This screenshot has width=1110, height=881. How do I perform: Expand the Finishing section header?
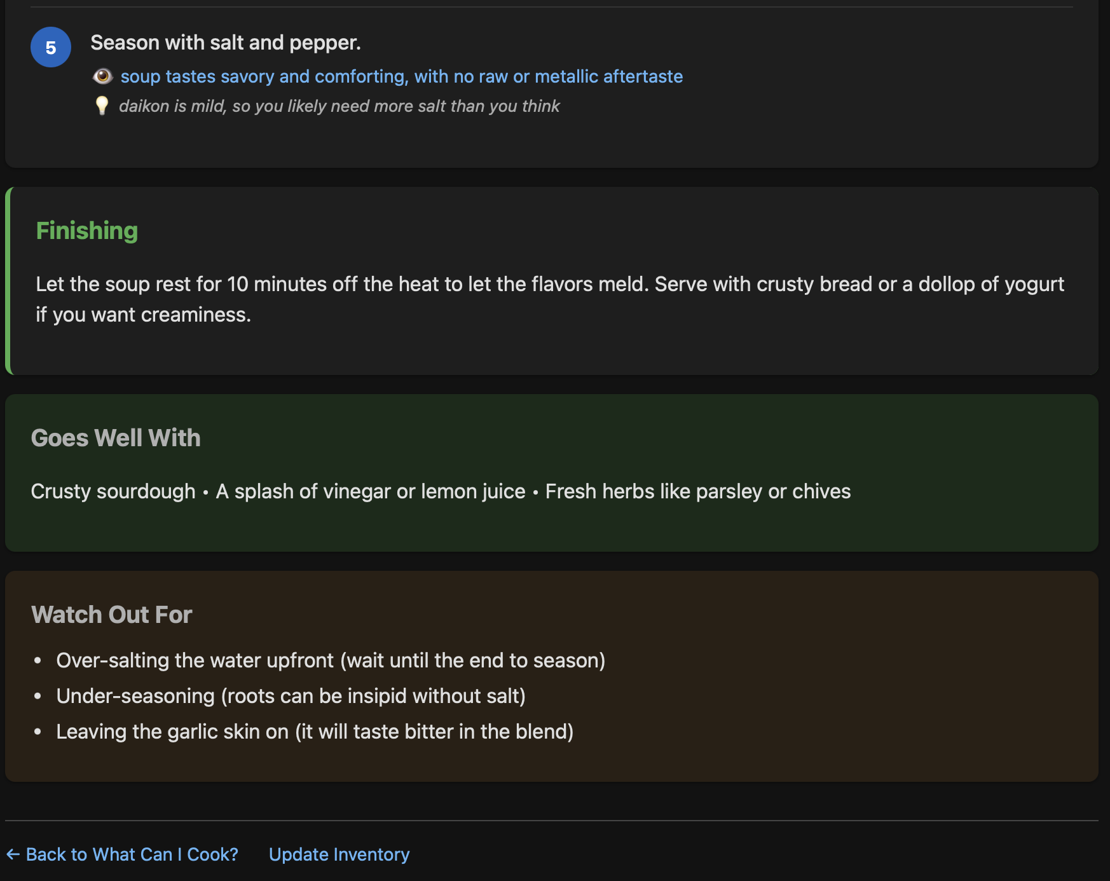click(87, 231)
